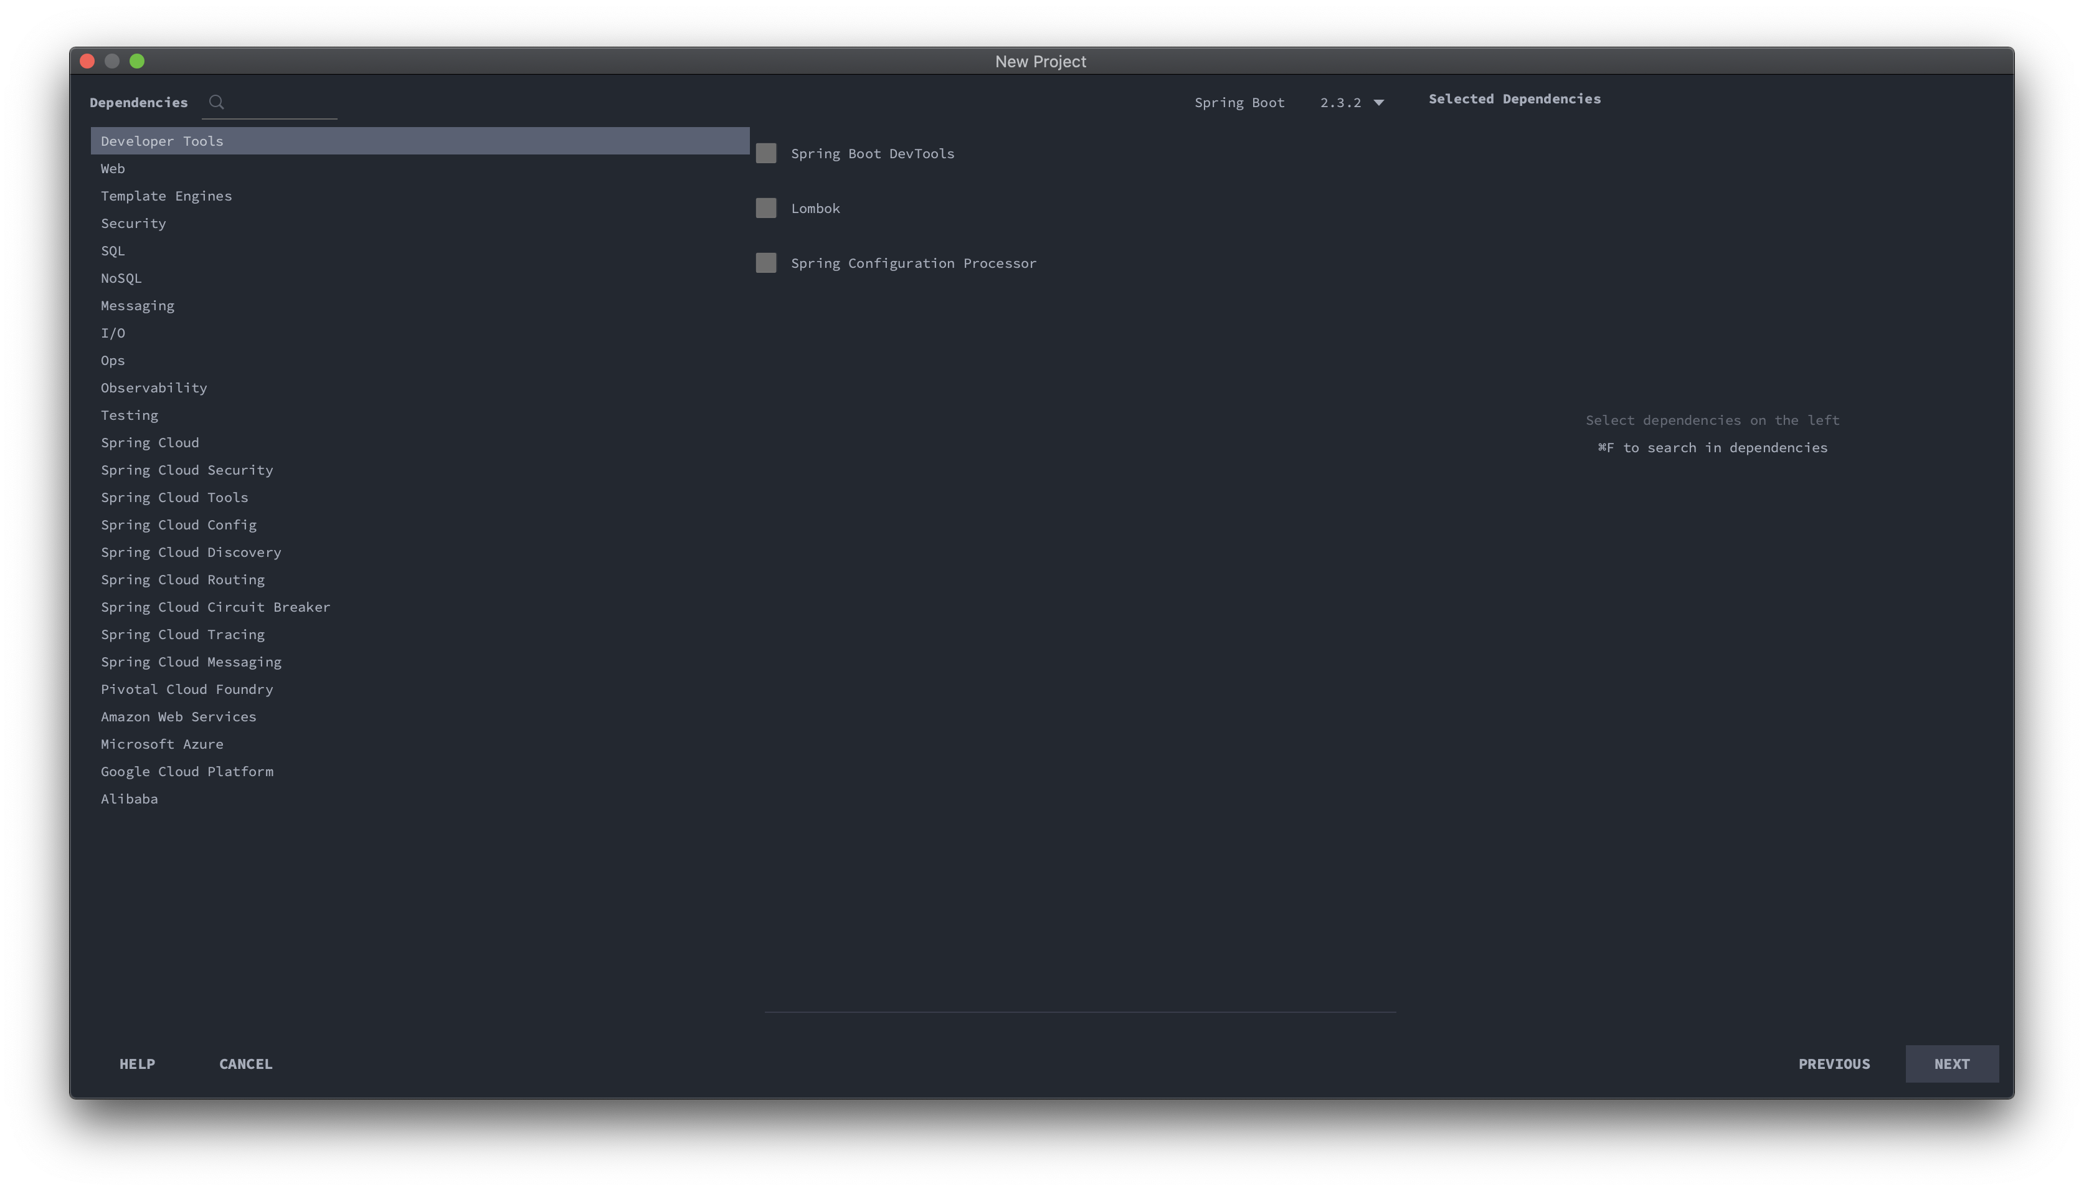Select the Web category

pyautogui.click(x=420, y=169)
